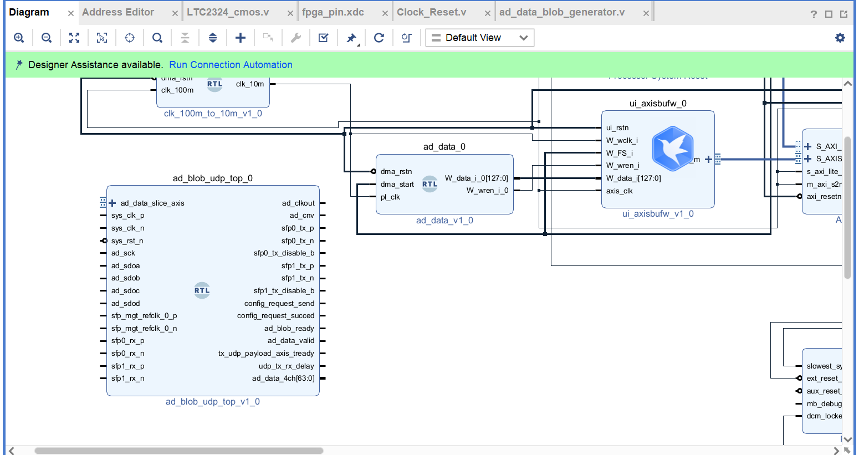Select the ui_axisbufw_0 block title

click(658, 104)
